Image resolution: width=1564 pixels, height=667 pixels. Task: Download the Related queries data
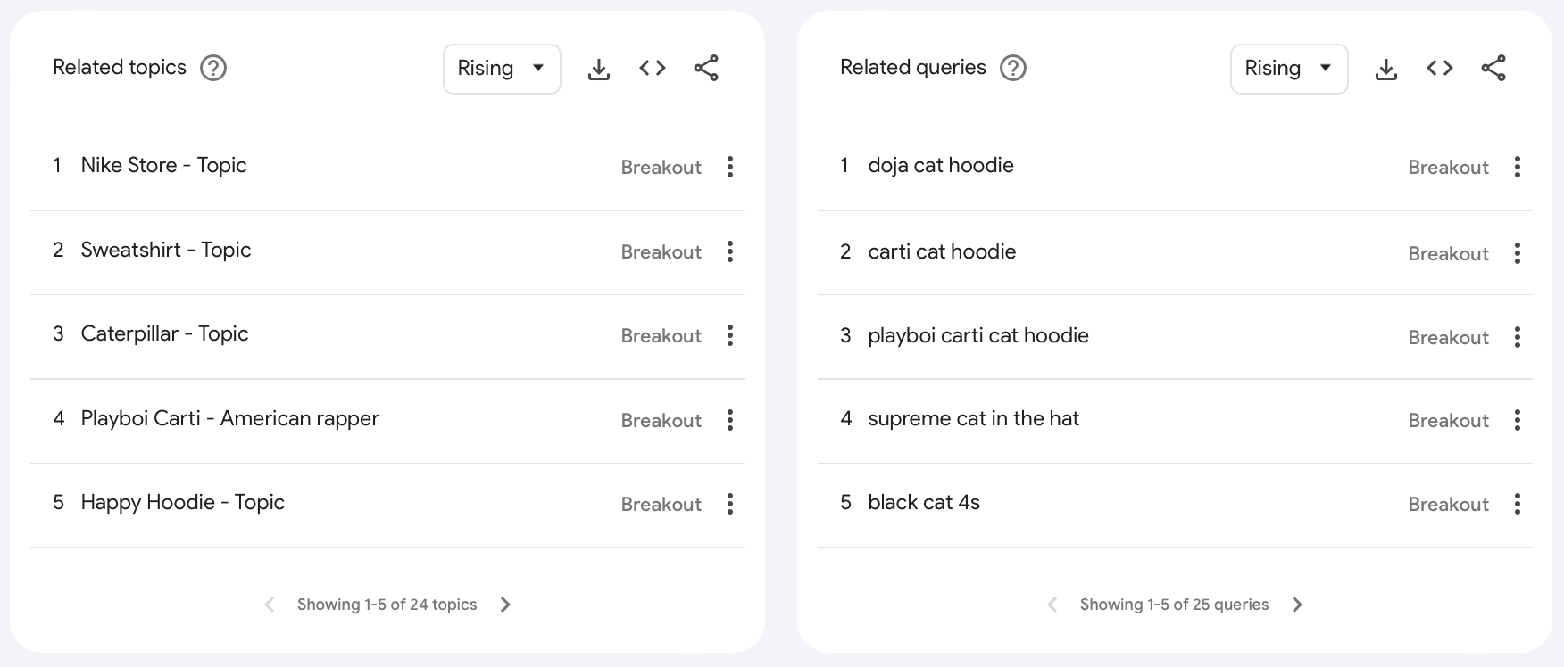1386,69
